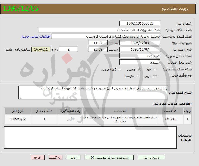Click the شماره نیاز field 11961191000011
The width and height of the screenshot is (199, 166).
140,24
